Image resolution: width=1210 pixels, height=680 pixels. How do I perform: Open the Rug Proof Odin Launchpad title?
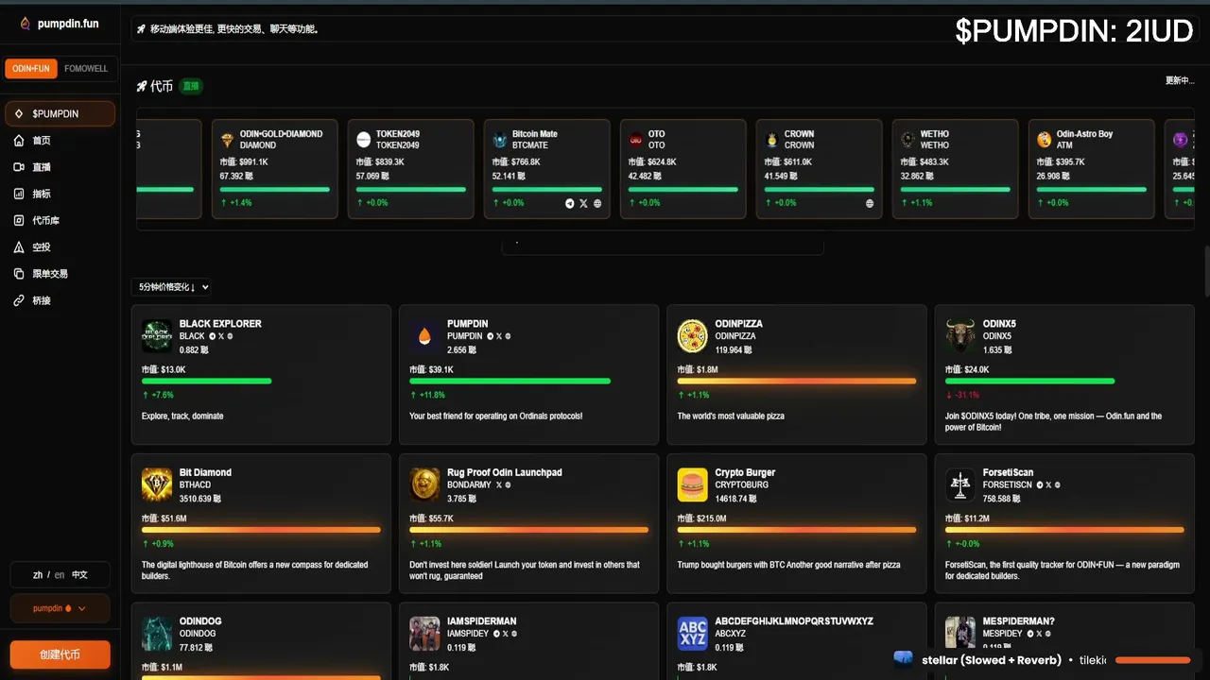point(505,472)
